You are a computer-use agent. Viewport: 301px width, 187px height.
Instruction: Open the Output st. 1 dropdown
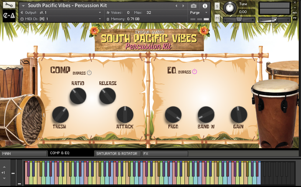[x=100, y=13]
